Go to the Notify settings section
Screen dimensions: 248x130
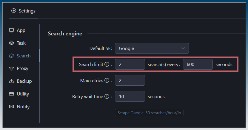click(23, 106)
